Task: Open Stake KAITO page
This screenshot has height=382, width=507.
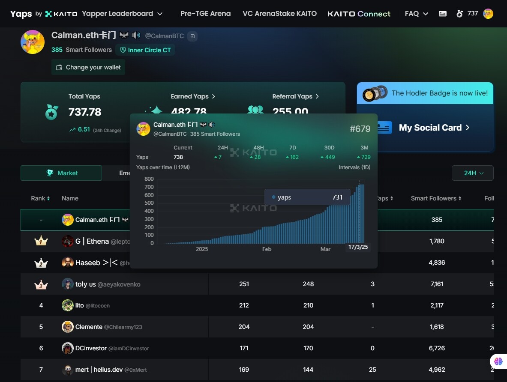Action: click(x=298, y=14)
